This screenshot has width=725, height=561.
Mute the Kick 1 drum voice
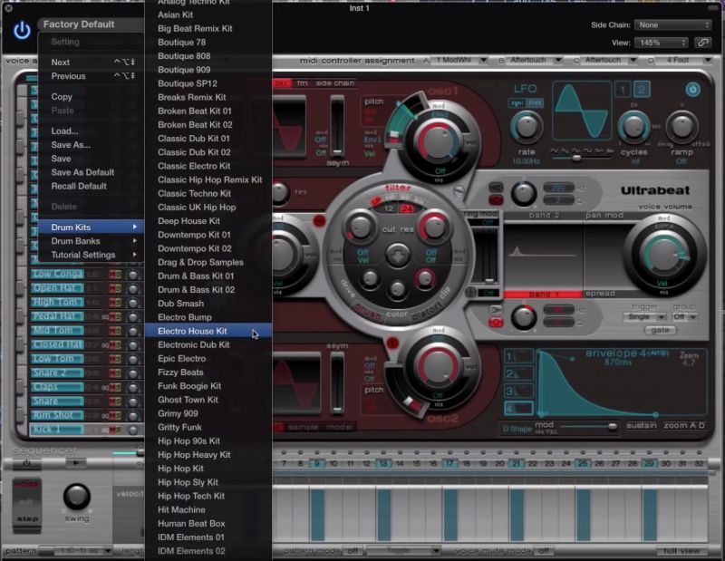click(x=111, y=428)
